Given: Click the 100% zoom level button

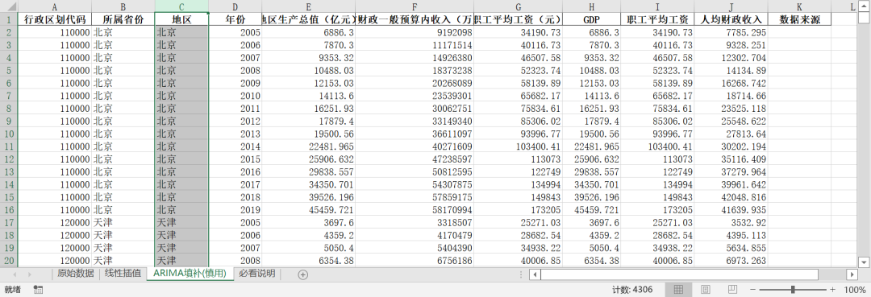Looking at the screenshot, I should 854,289.
